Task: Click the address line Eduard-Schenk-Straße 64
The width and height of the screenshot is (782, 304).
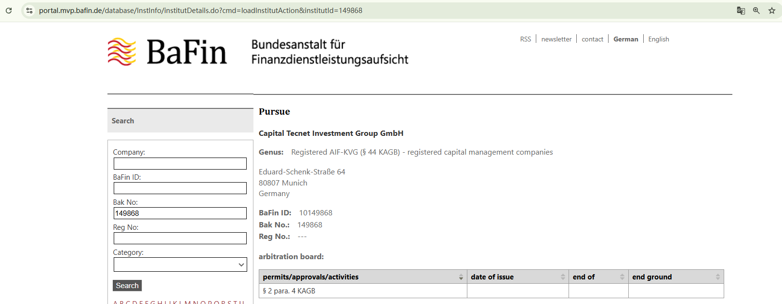Action: pyautogui.click(x=302, y=172)
